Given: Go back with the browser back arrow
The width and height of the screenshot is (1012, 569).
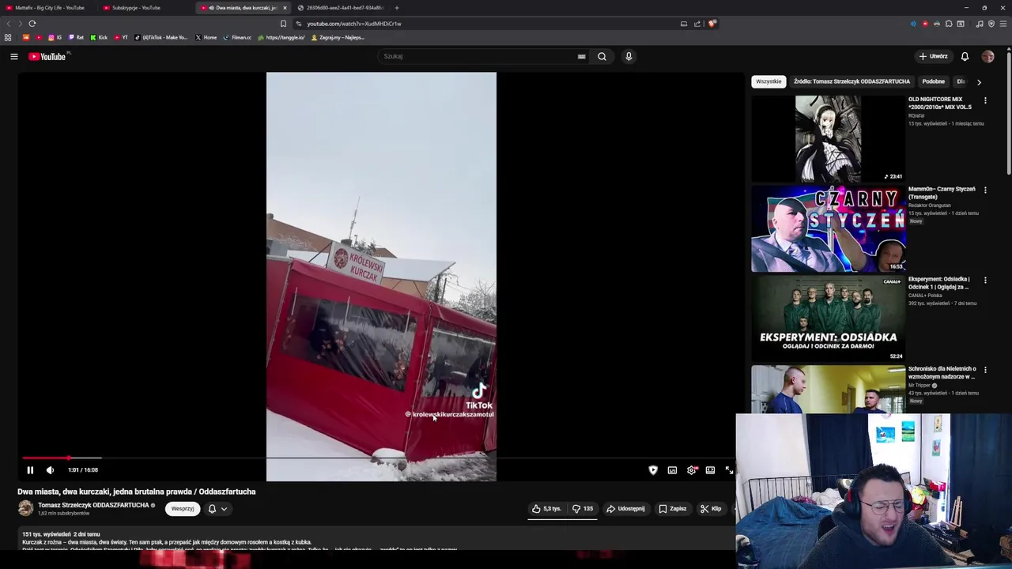Looking at the screenshot, I should pyautogui.click(x=9, y=24).
